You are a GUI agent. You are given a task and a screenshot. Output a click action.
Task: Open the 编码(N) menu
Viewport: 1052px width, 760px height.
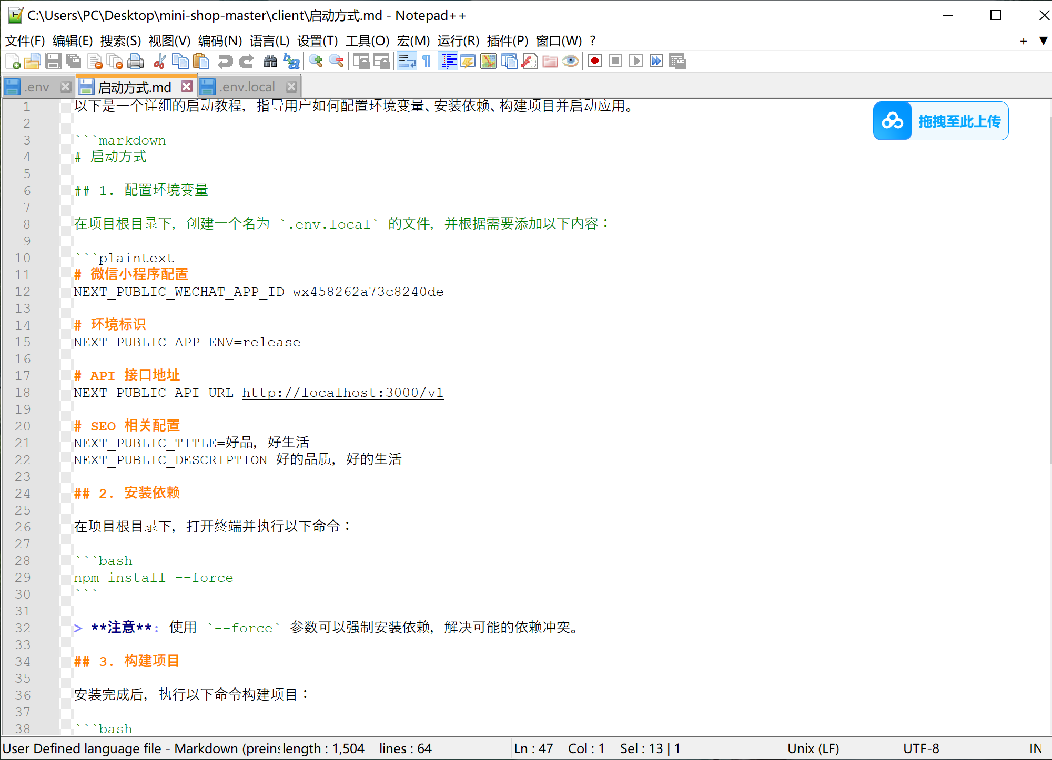220,40
